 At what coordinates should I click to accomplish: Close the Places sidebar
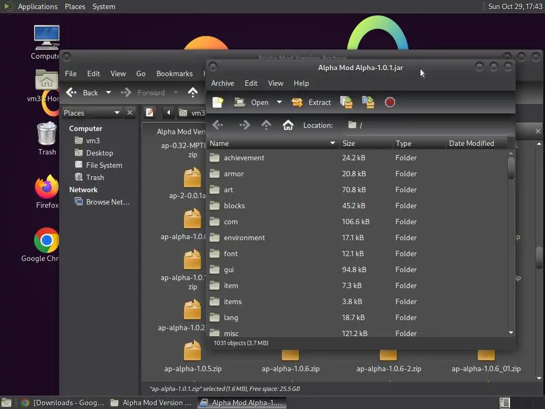(130, 113)
